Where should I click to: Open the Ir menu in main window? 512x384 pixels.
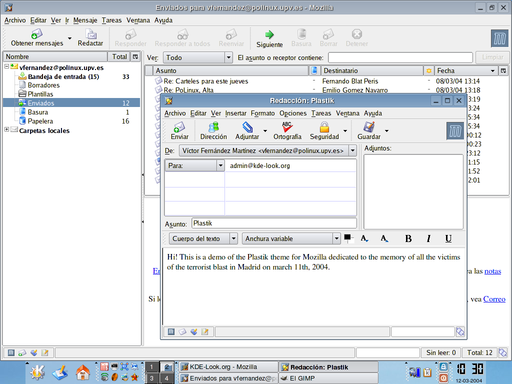(x=67, y=20)
